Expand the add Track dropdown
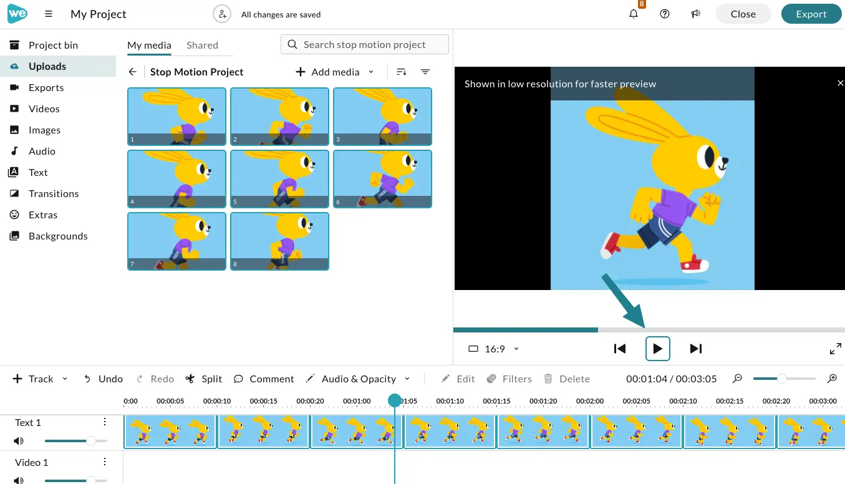The image size is (845, 484). (65, 379)
